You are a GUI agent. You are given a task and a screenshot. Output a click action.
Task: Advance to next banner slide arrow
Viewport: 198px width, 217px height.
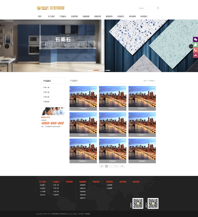[191, 46]
